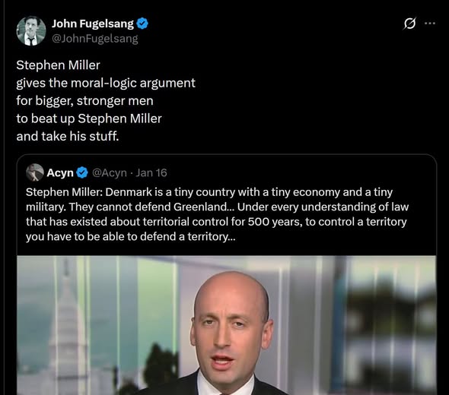
Task: Open the @JohnFugelsang handle link
Action: point(95,38)
